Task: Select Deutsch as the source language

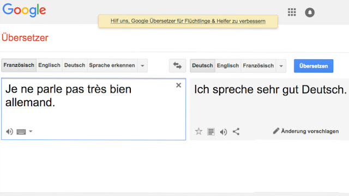Action: [75, 65]
